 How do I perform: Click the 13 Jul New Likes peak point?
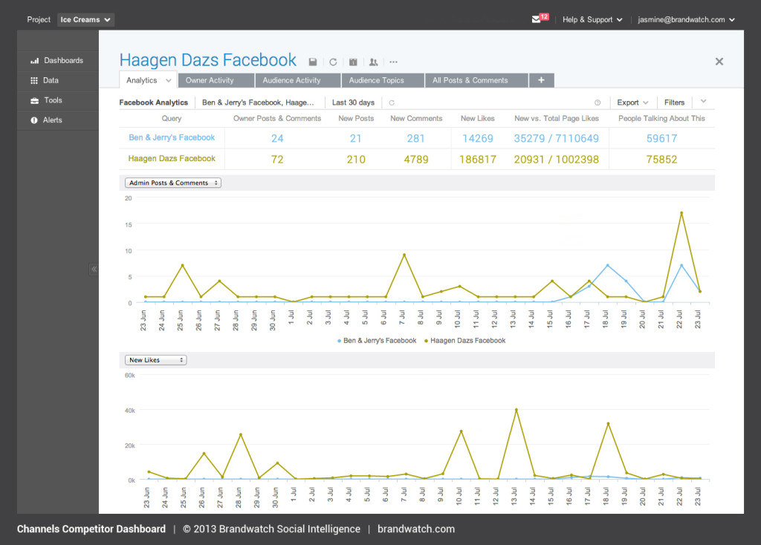coord(516,410)
